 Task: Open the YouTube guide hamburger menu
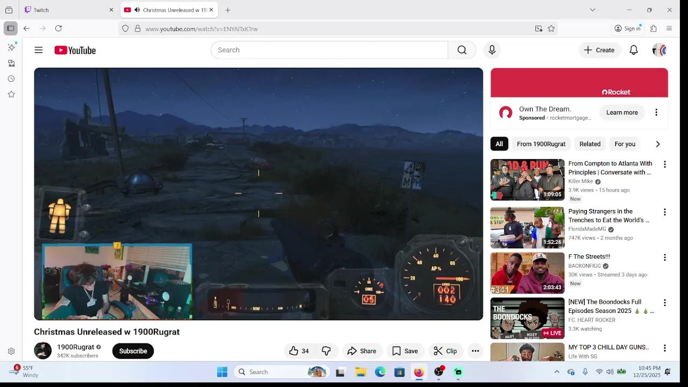point(38,50)
